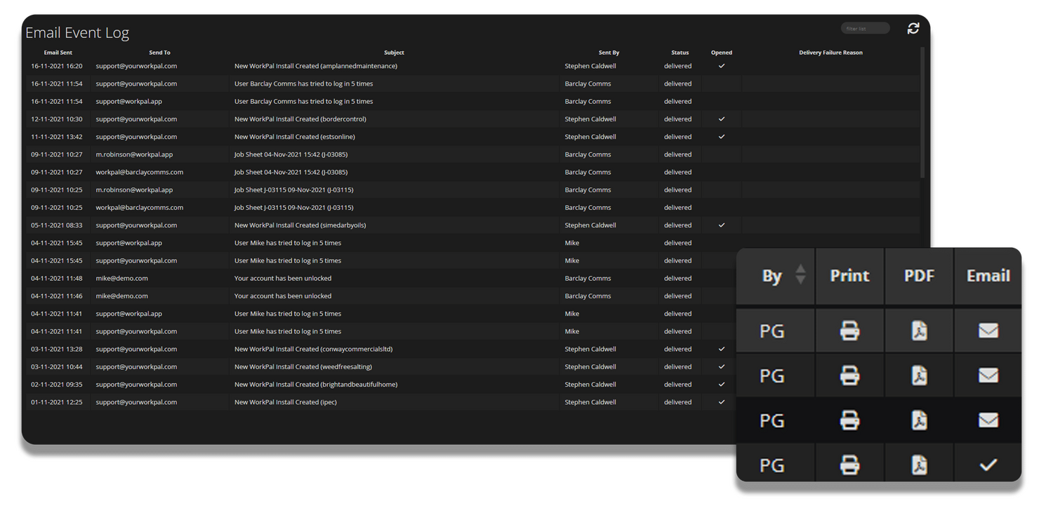
Task: Email the first PG report
Action: point(988,330)
